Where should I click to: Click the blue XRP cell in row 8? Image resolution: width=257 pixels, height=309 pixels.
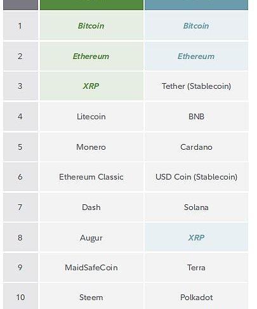pos(196,237)
